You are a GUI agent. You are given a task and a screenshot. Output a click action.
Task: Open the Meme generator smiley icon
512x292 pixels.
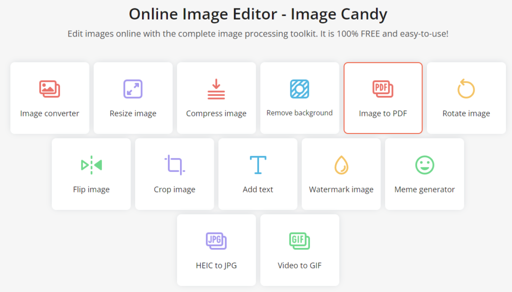(424, 165)
